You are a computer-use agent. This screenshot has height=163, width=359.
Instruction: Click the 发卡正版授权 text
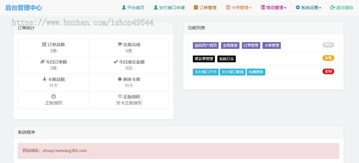[x=129, y=103]
